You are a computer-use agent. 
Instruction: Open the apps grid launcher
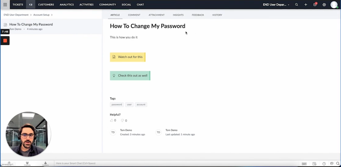pyautogui.click(x=5, y=5)
